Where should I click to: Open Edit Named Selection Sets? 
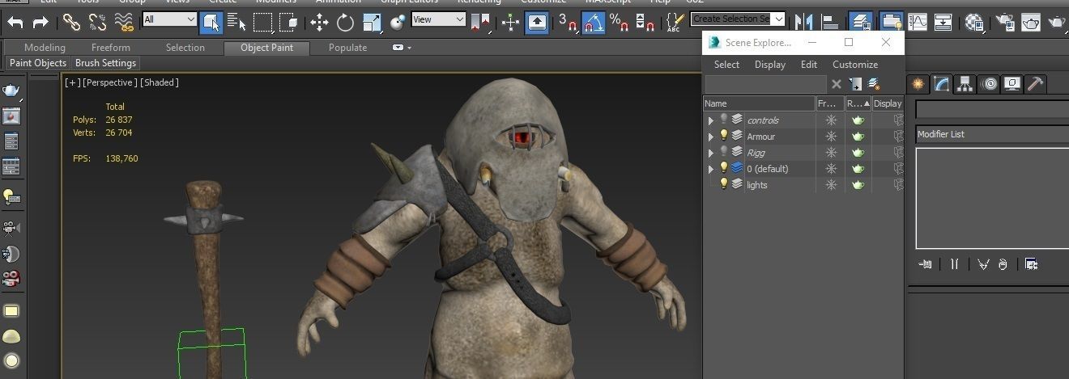pyautogui.click(x=675, y=22)
